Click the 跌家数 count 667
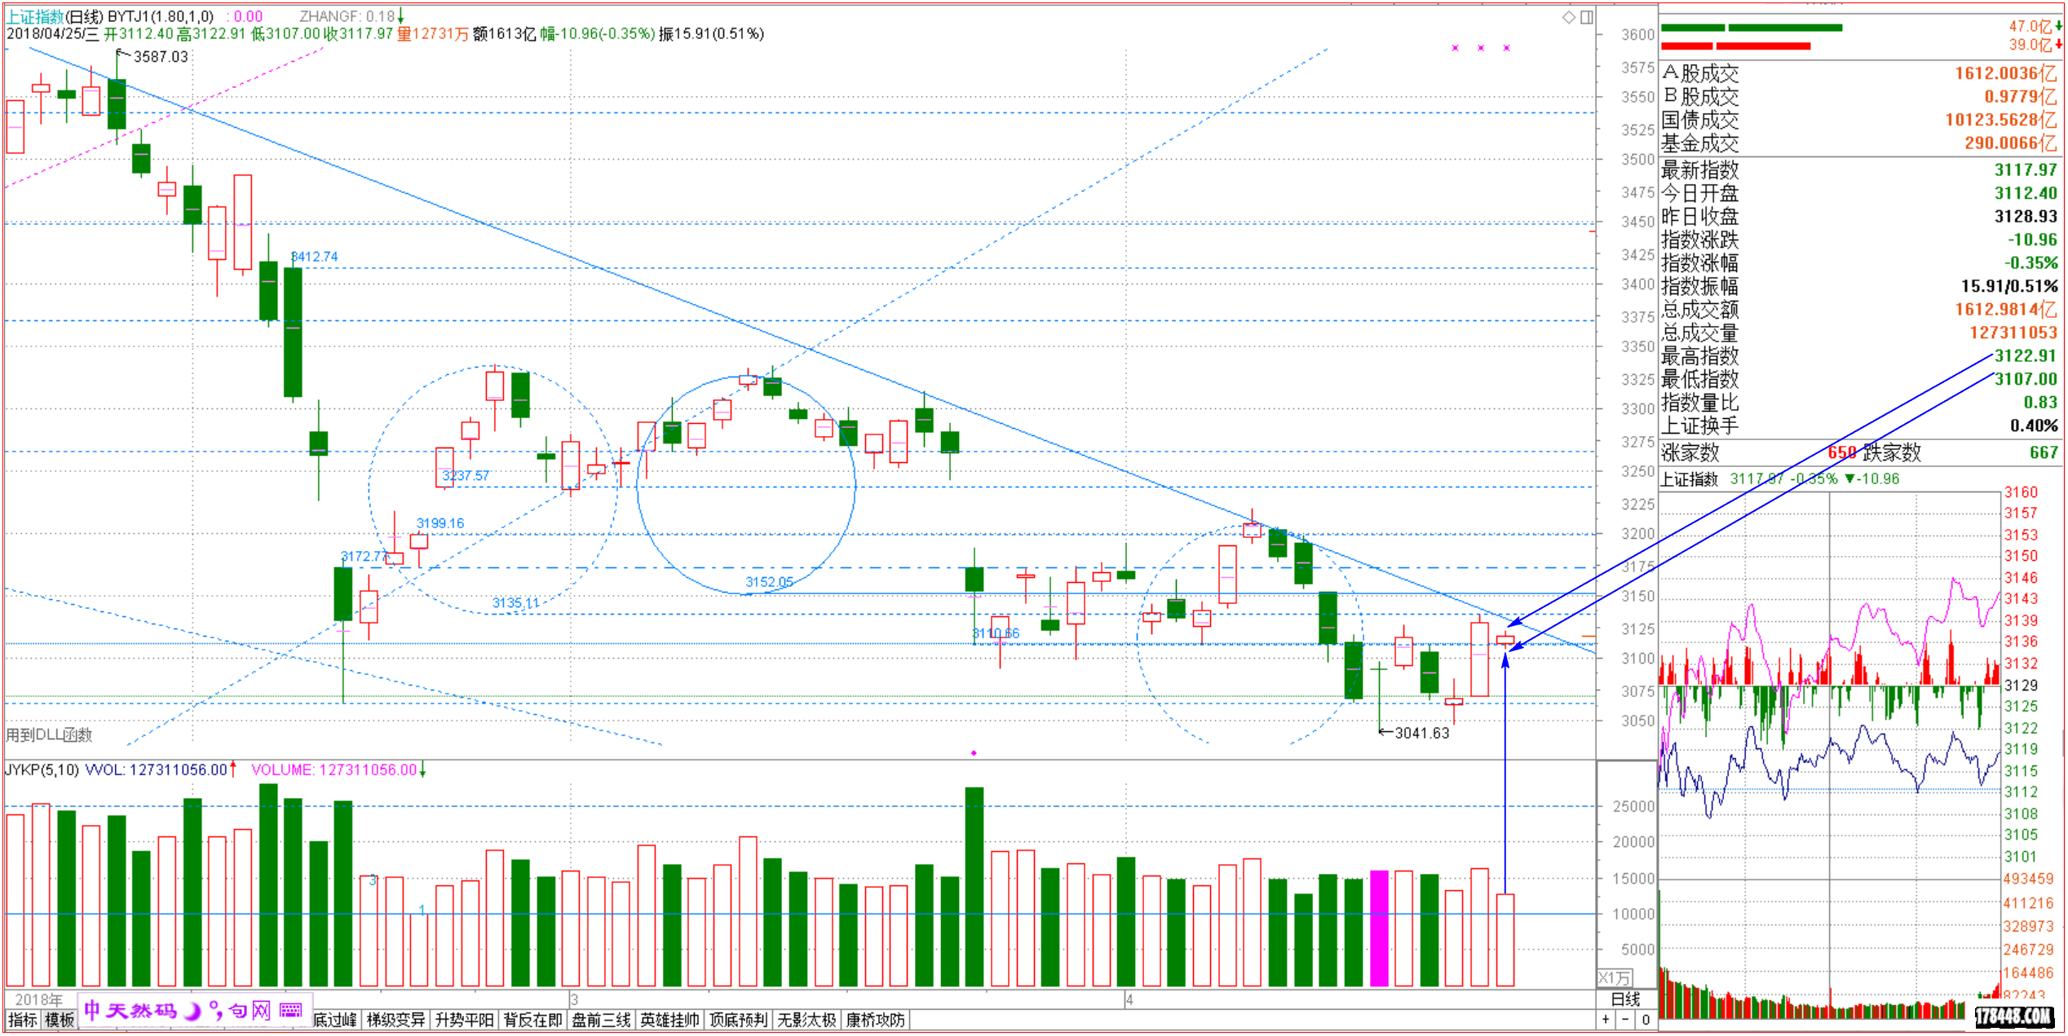Image resolution: width=2068 pixels, height=1036 pixels. click(x=2043, y=452)
